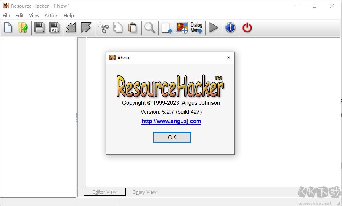This screenshot has height=206, width=342.
Task: Click the Version 5.2.7 build text
Action: [171, 112]
